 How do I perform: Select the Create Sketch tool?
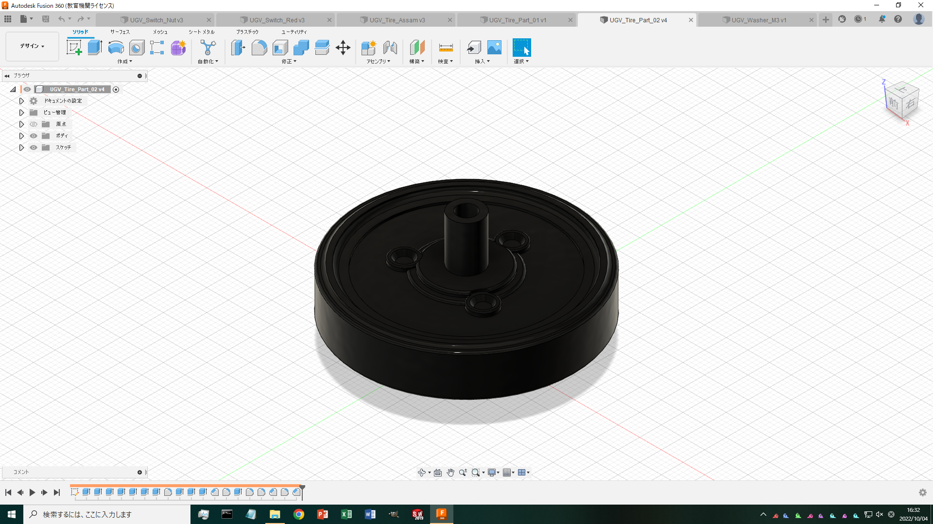(74, 47)
